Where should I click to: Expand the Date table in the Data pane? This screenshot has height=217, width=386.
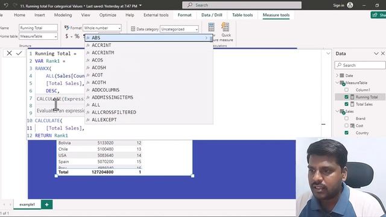point(337,75)
